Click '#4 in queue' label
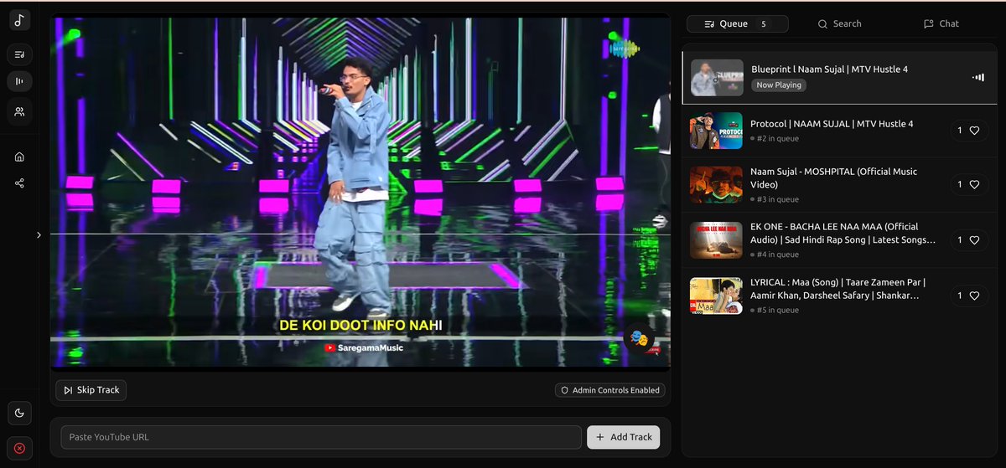This screenshot has width=1006, height=468. 778,255
